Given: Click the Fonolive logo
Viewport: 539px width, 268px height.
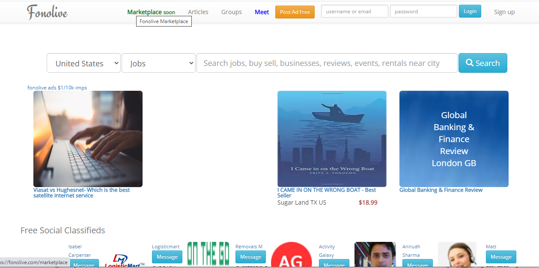Looking at the screenshot, I should click(x=47, y=12).
